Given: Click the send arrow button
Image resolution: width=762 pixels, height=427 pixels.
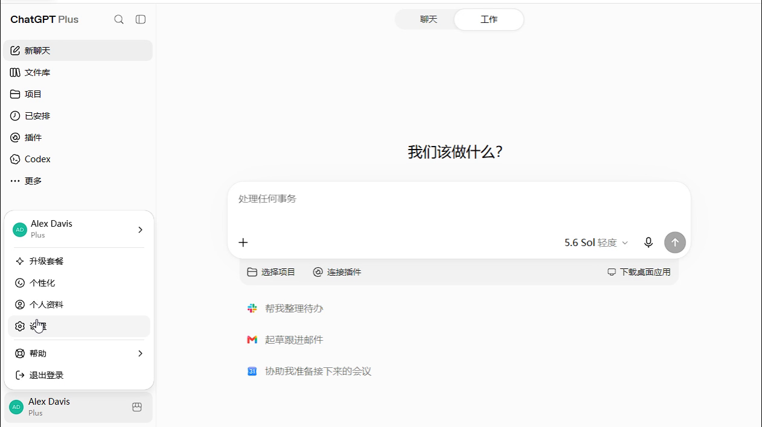Looking at the screenshot, I should click(675, 242).
